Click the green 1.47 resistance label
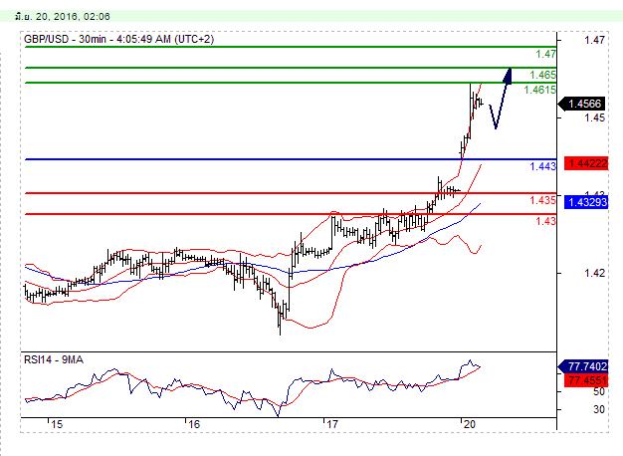 pyautogui.click(x=545, y=54)
